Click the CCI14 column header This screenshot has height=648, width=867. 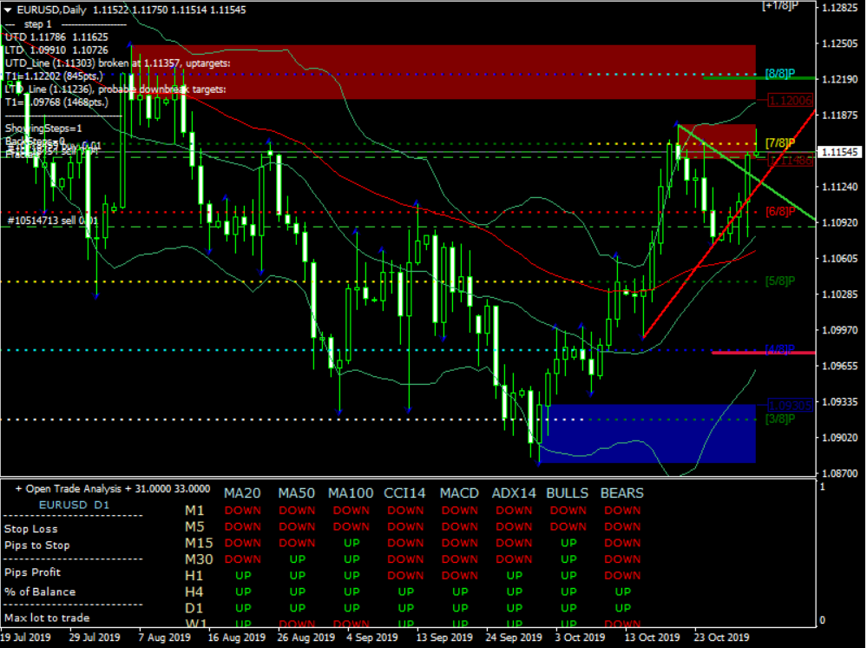404,493
